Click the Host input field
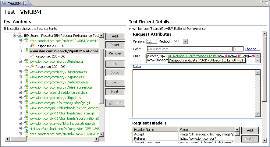This screenshot has width=270, height=147. [190, 49]
